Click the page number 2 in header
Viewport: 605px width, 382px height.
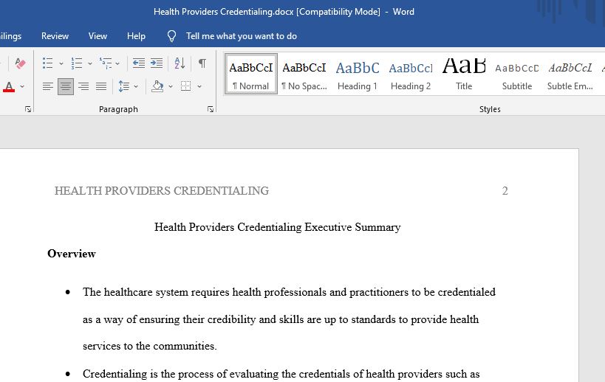[505, 191]
